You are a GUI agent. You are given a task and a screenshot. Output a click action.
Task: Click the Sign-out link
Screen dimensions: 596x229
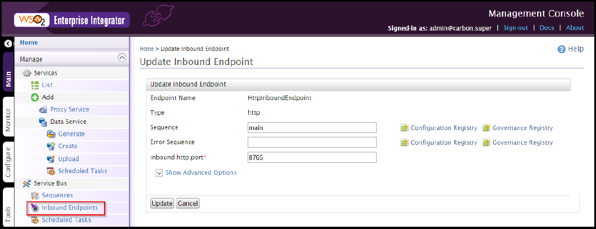[x=516, y=28]
